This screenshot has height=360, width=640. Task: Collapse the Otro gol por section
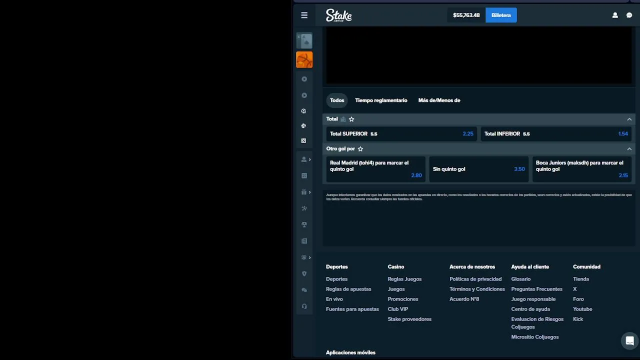tap(629, 148)
